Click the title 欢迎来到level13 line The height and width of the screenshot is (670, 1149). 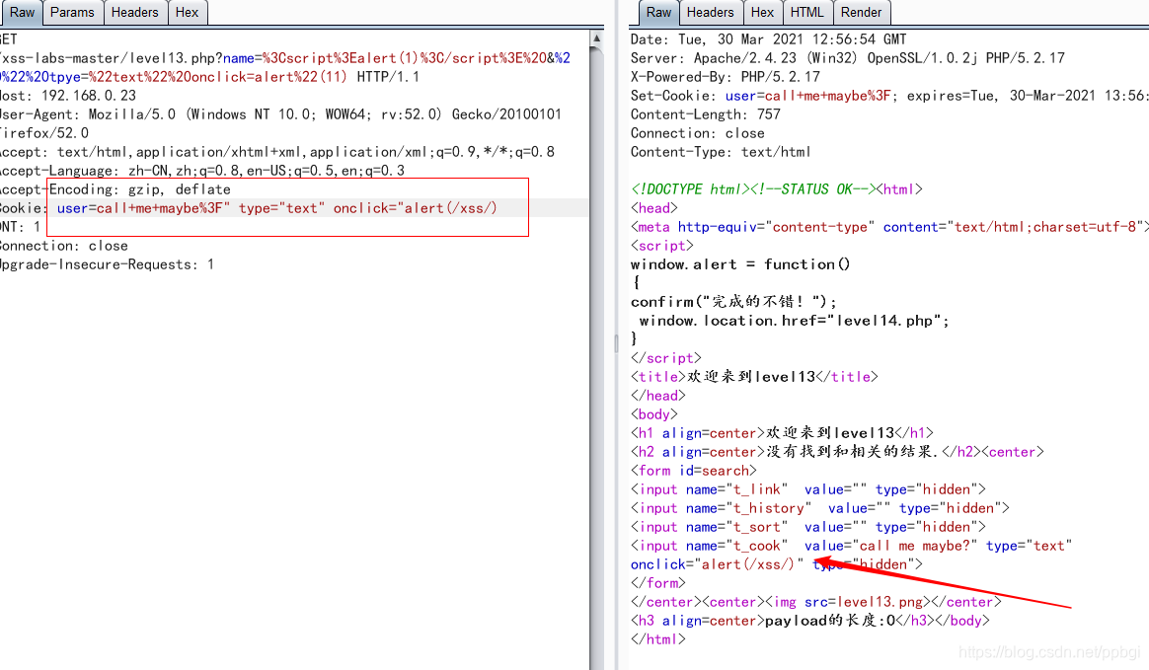(754, 377)
